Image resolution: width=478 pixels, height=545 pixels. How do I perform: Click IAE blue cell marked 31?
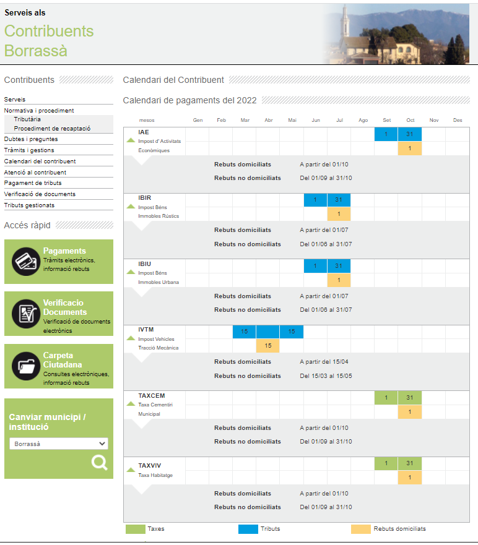click(410, 134)
